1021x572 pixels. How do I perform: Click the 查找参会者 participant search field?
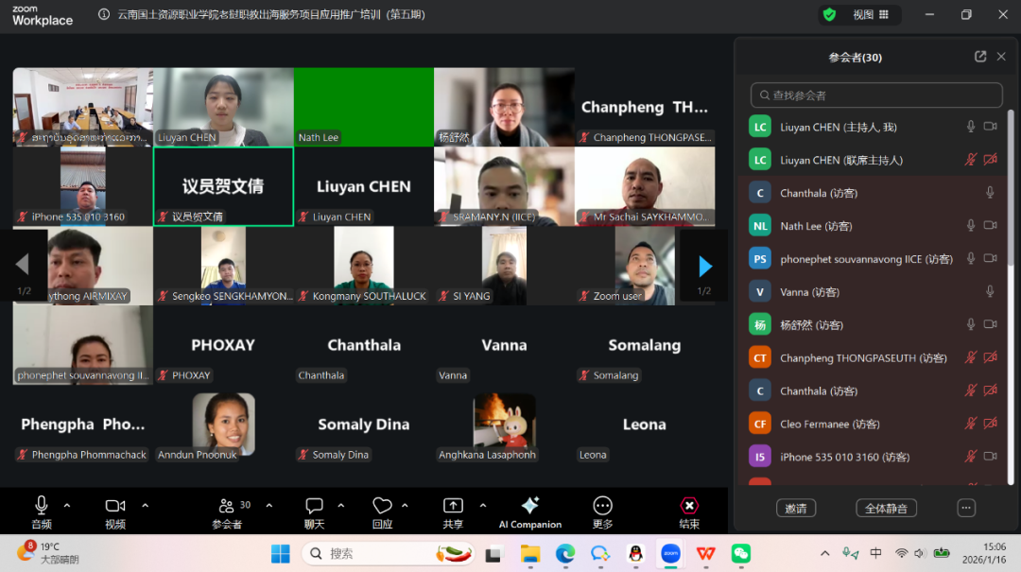875,95
